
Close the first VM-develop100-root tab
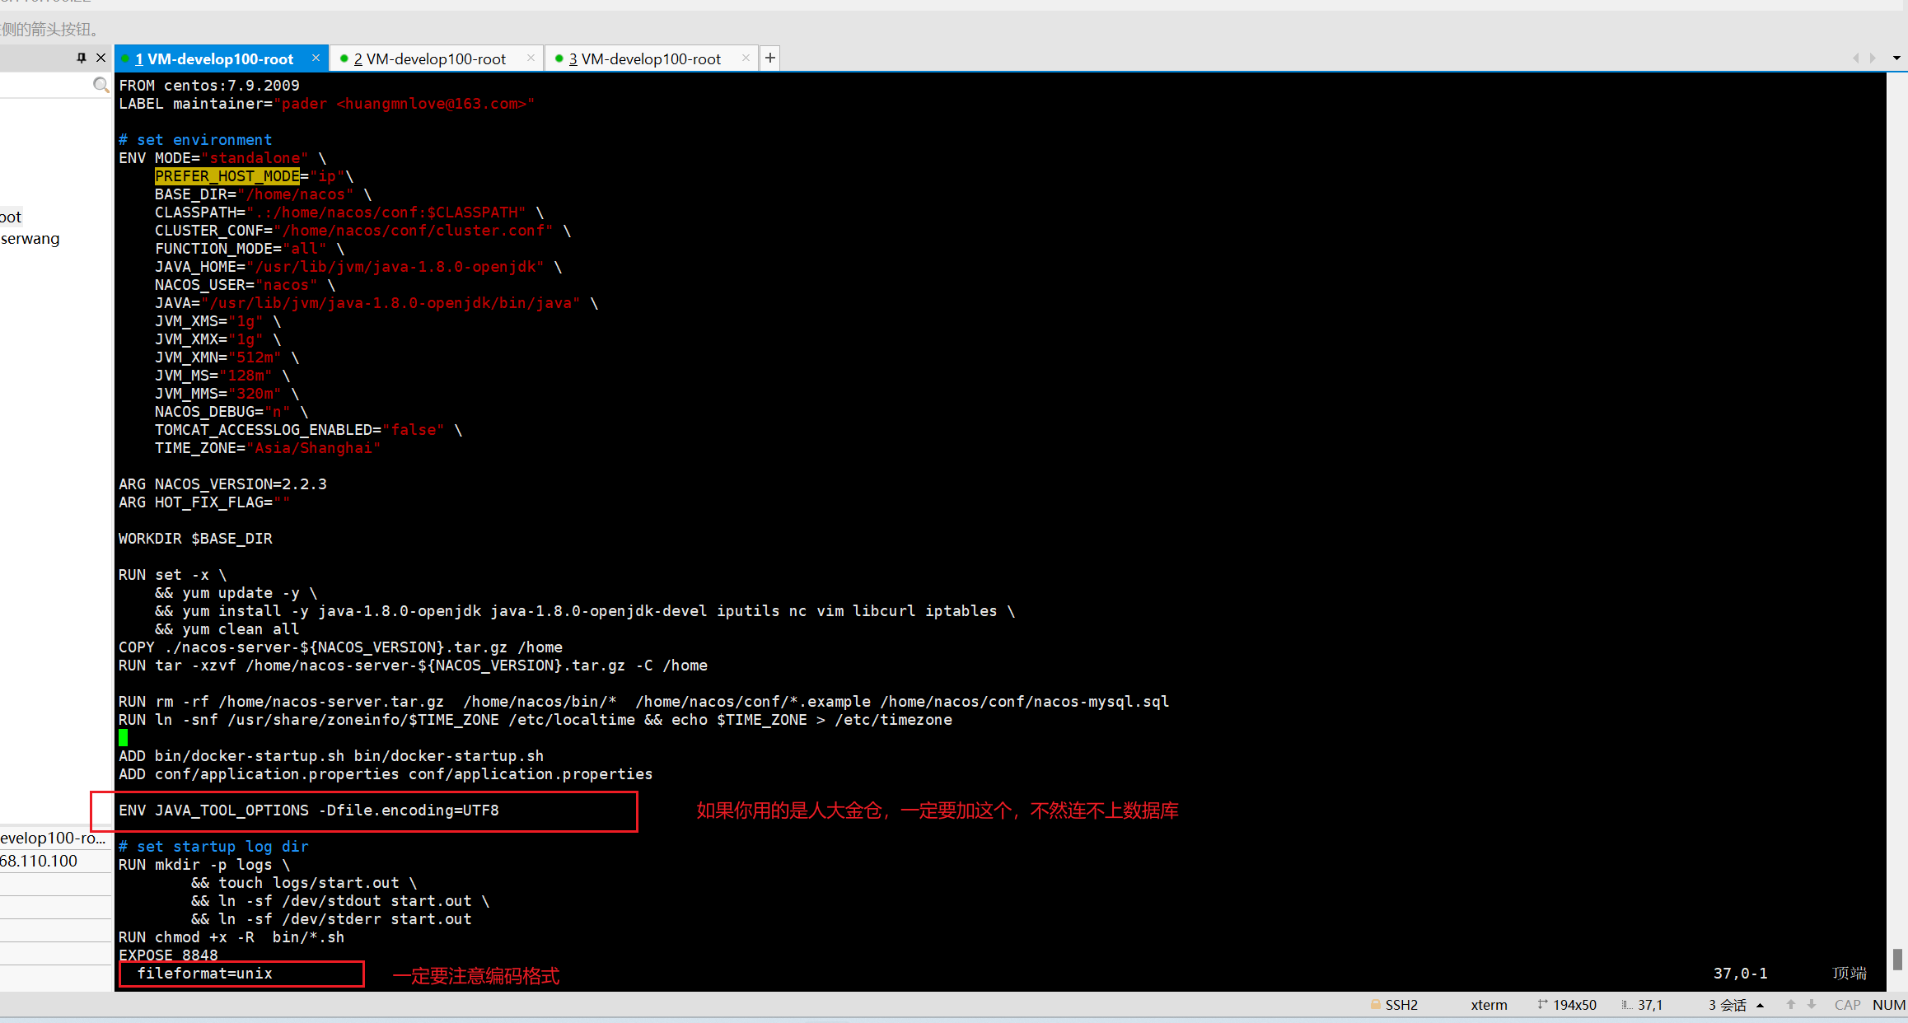pyautogui.click(x=316, y=58)
